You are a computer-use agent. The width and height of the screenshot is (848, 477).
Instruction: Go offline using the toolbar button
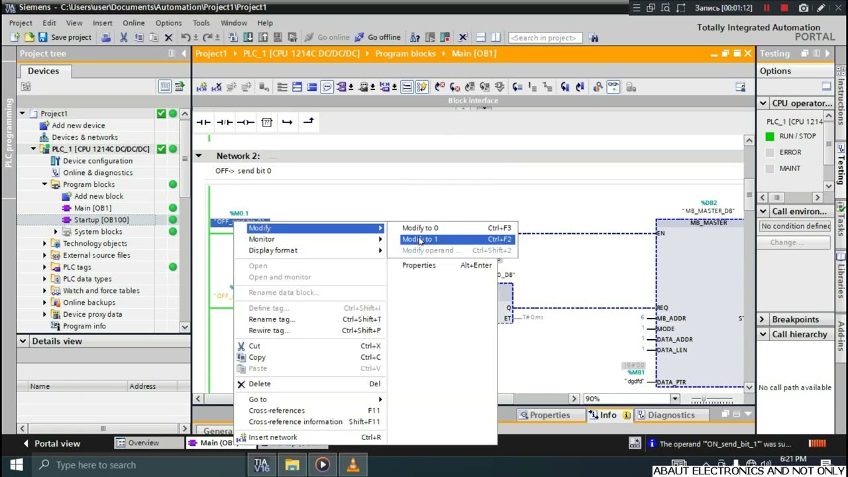coord(378,38)
